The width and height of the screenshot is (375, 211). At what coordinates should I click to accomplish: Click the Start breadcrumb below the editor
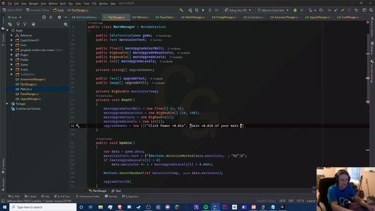[x=116, y=191]
